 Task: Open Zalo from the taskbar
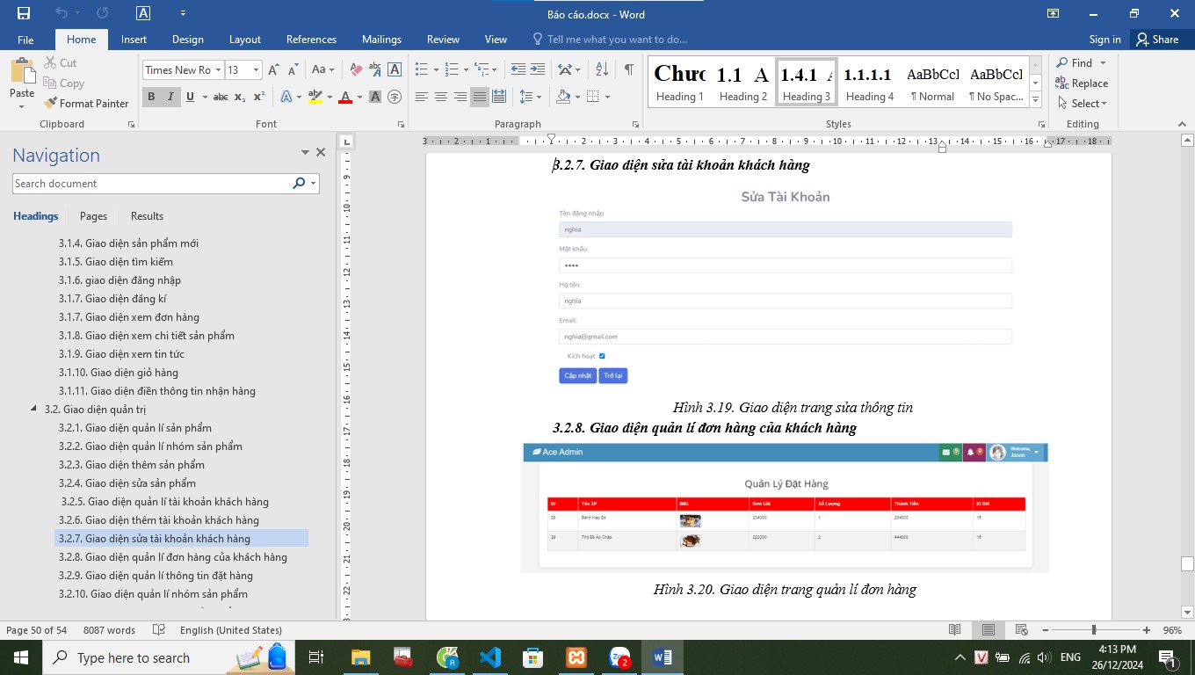[619, 657]
